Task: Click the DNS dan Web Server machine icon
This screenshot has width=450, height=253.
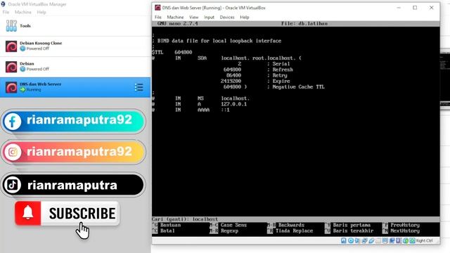Action: tap(11, 87)
